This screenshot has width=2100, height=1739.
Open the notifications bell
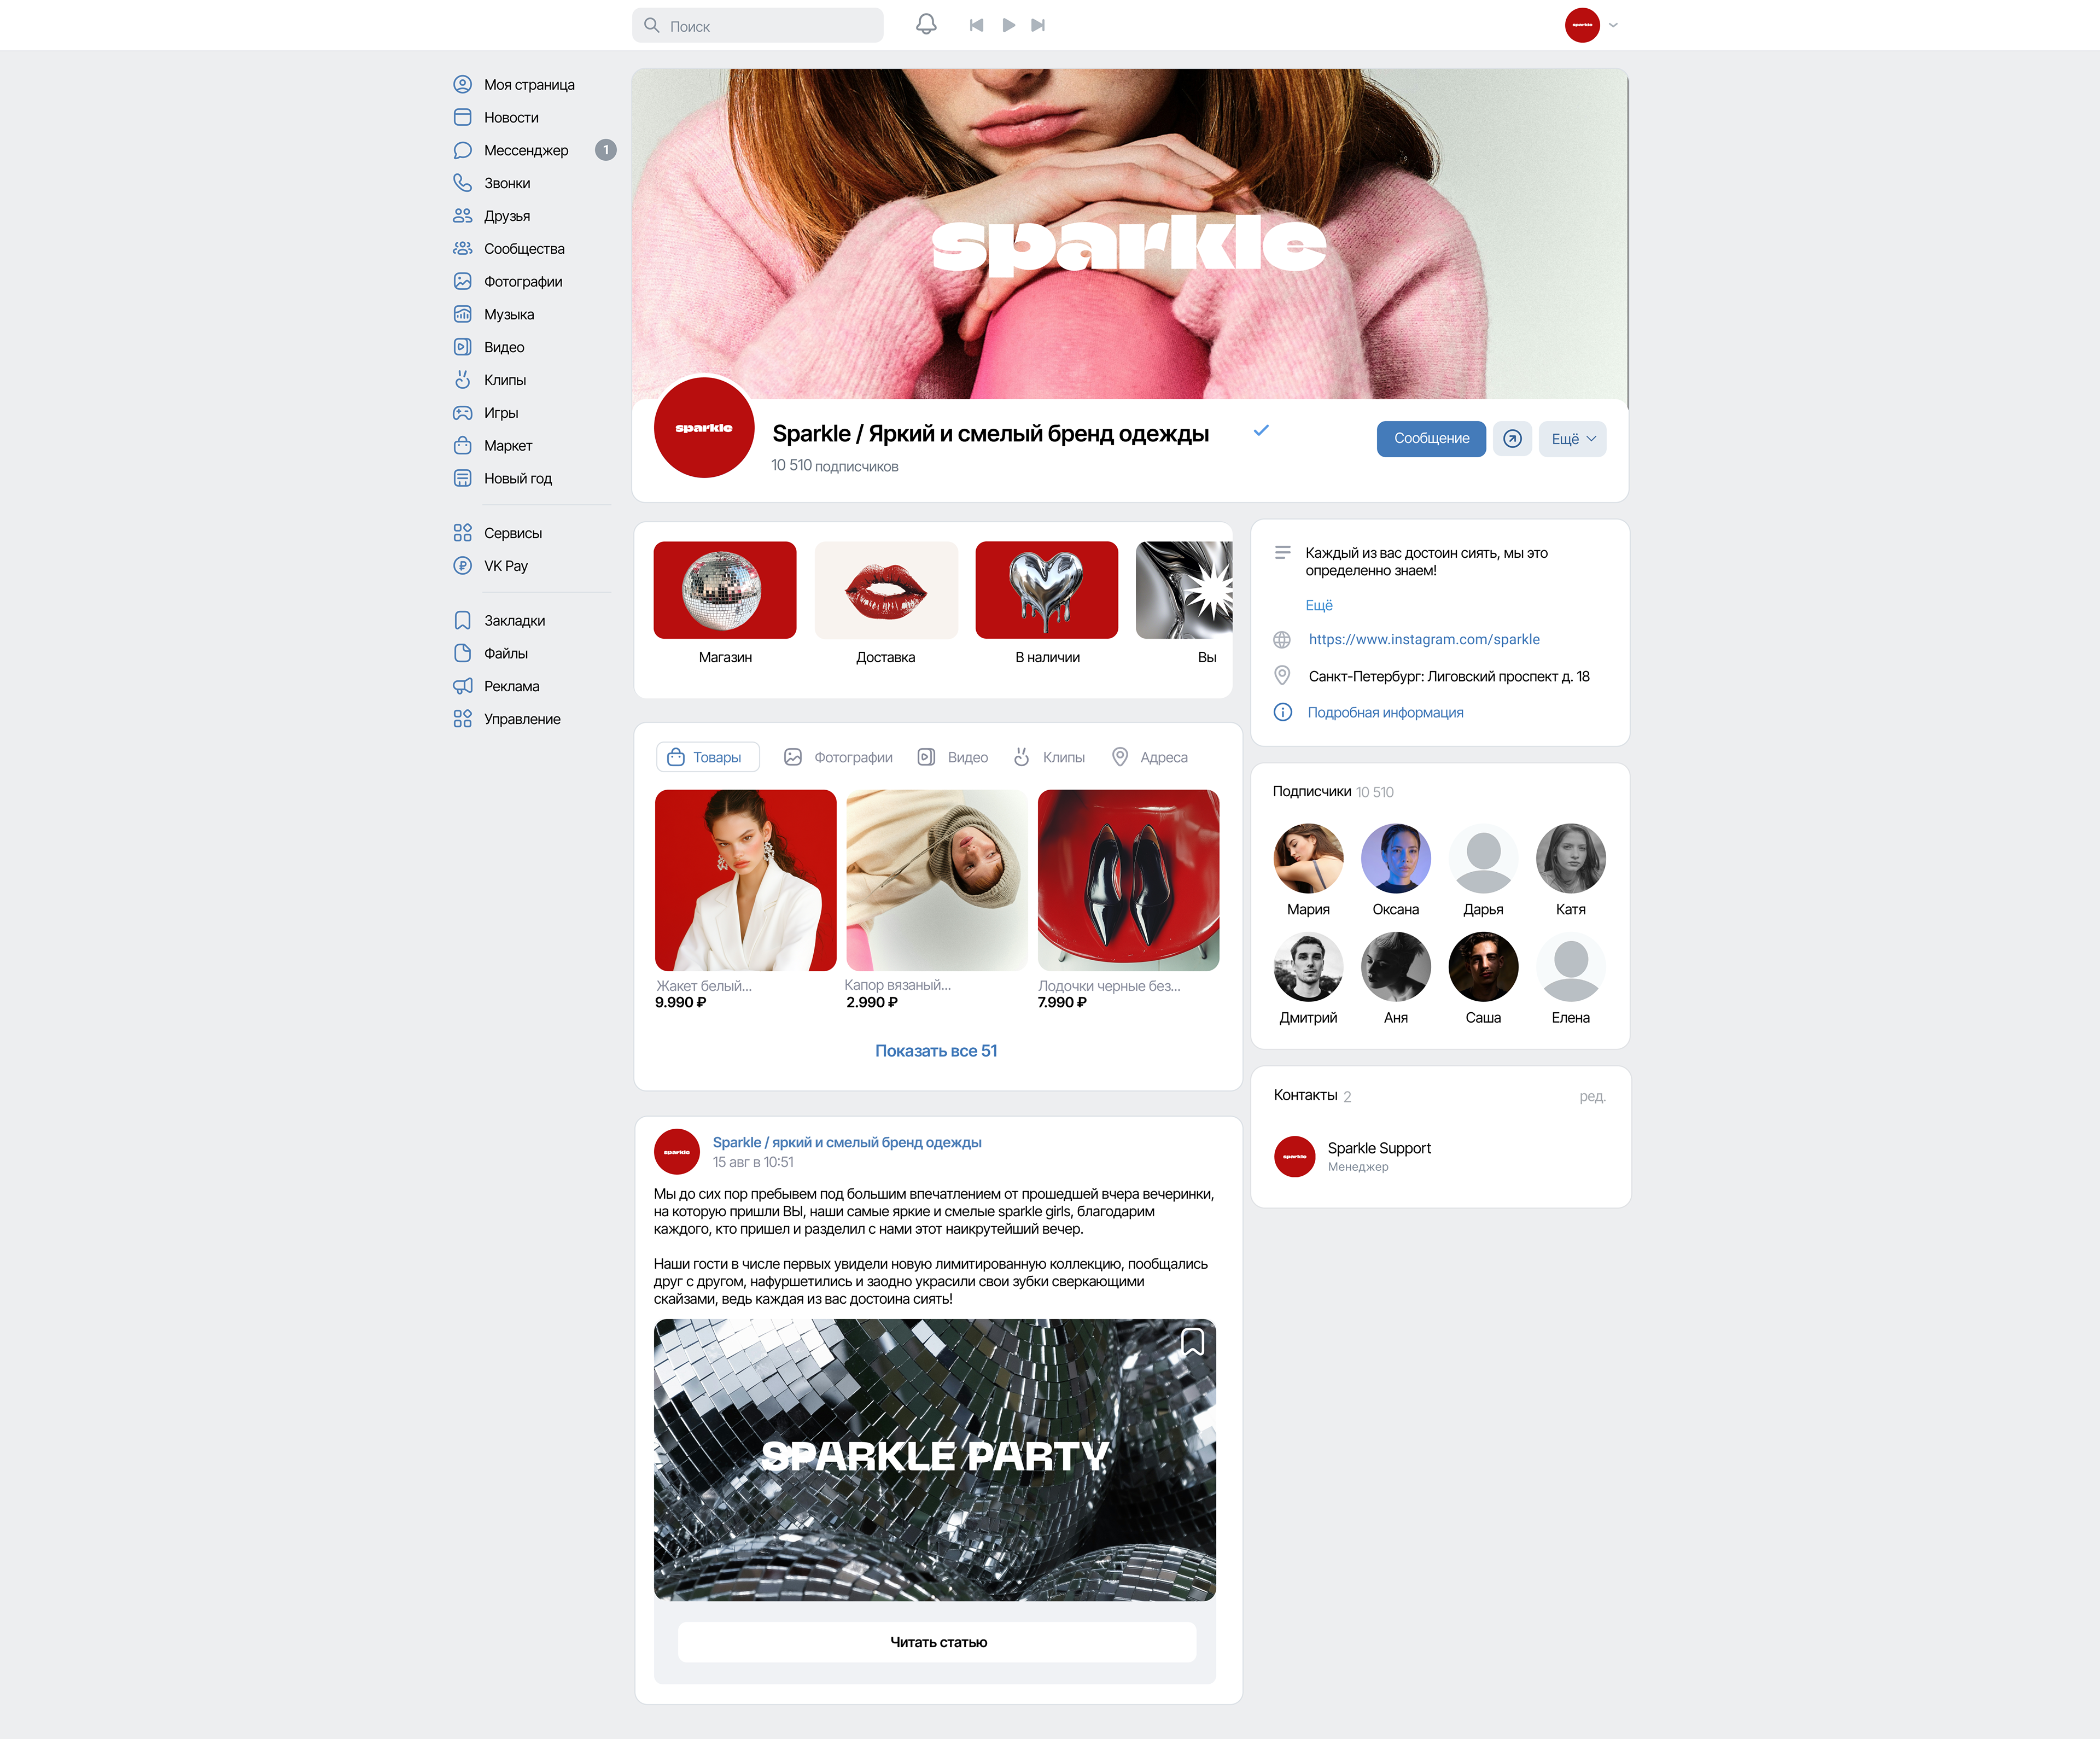[x=926, y=24]
